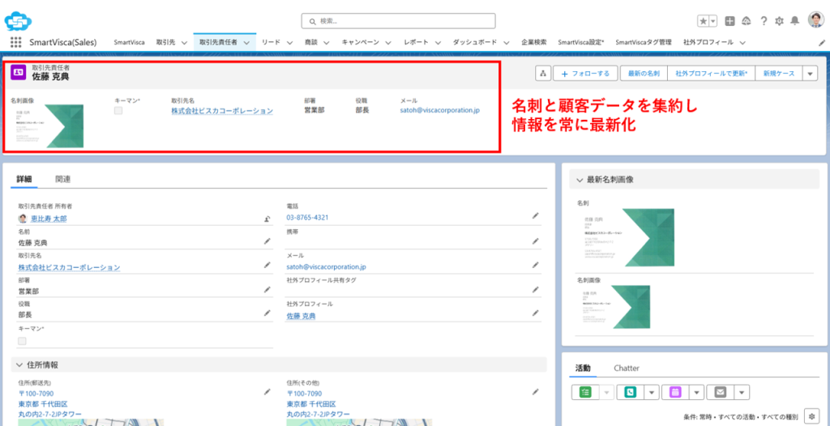Edit the 住所(郵送先) pencil icon

pos(267,392)
